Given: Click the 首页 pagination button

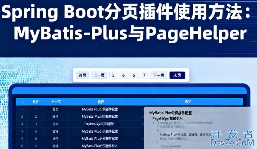Looking at the screenshot, I should [82, 75].
